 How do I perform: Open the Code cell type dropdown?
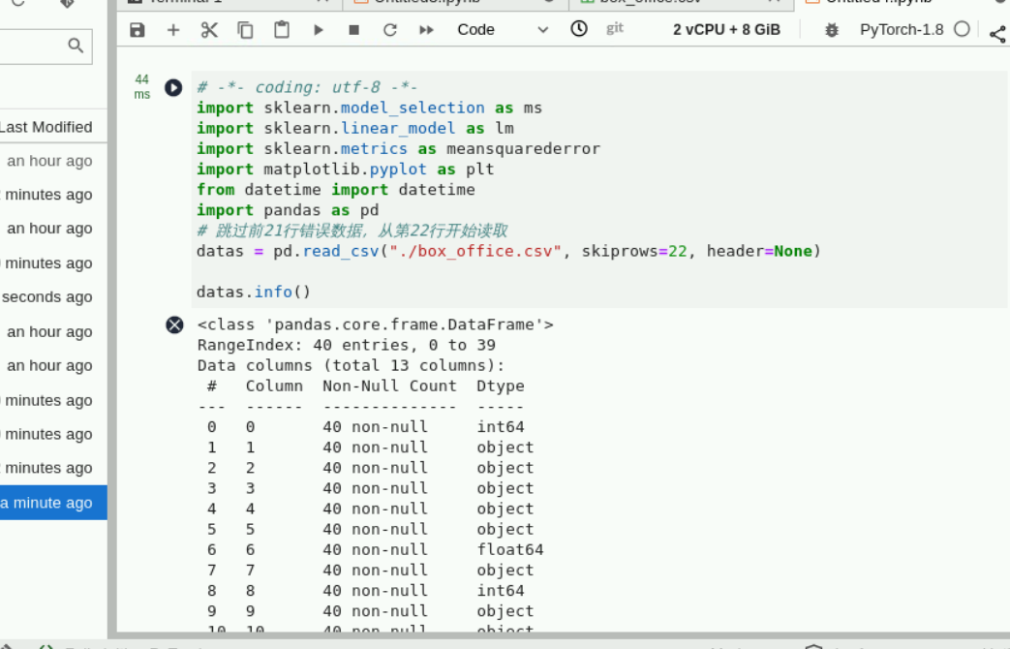click(503, 30)
